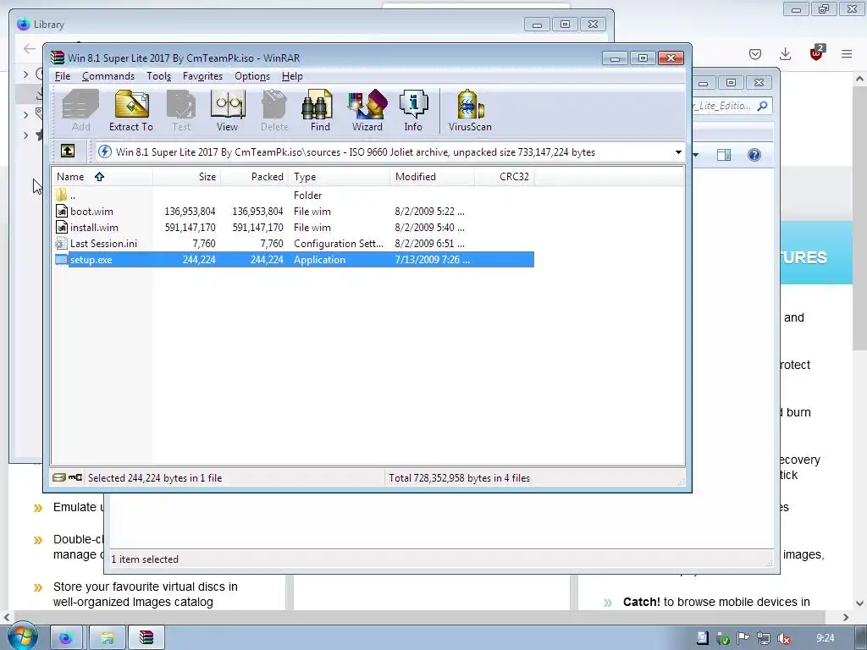Screen dimensions: 867x650
Task: Click 'Selected 244,224 bytes in 1 file' status
Action: click(155, 478)
